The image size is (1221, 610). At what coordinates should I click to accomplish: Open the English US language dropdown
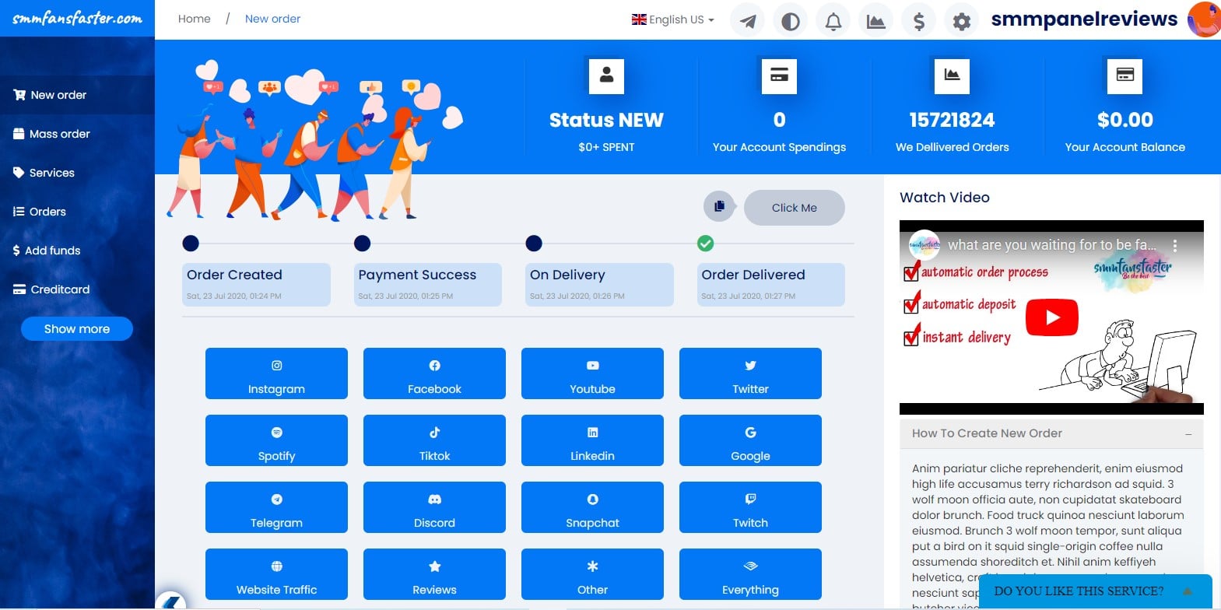click(672, 19)
